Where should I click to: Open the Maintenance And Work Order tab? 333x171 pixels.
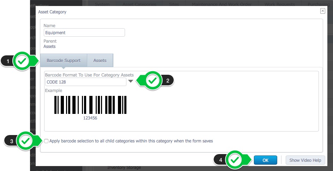pyautogui.click(x=222, y=4)
